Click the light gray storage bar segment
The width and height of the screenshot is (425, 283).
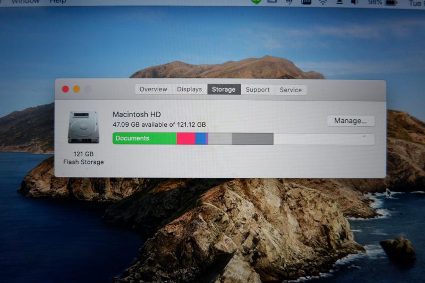[x=220, y=139]
